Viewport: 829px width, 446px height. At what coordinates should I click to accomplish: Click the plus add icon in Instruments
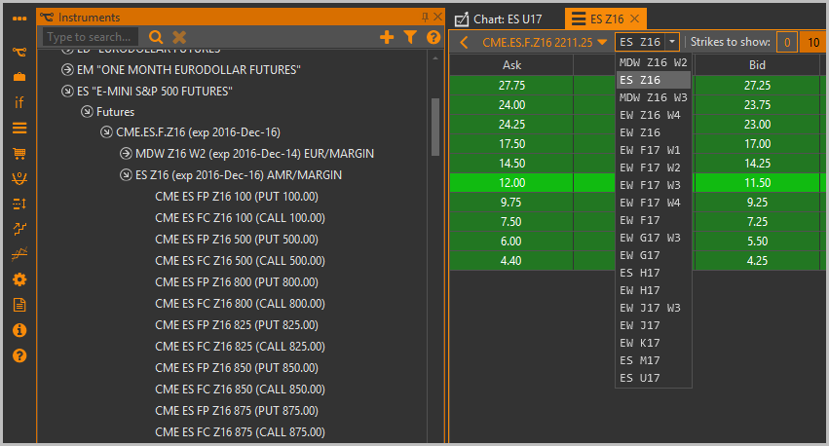387,37
